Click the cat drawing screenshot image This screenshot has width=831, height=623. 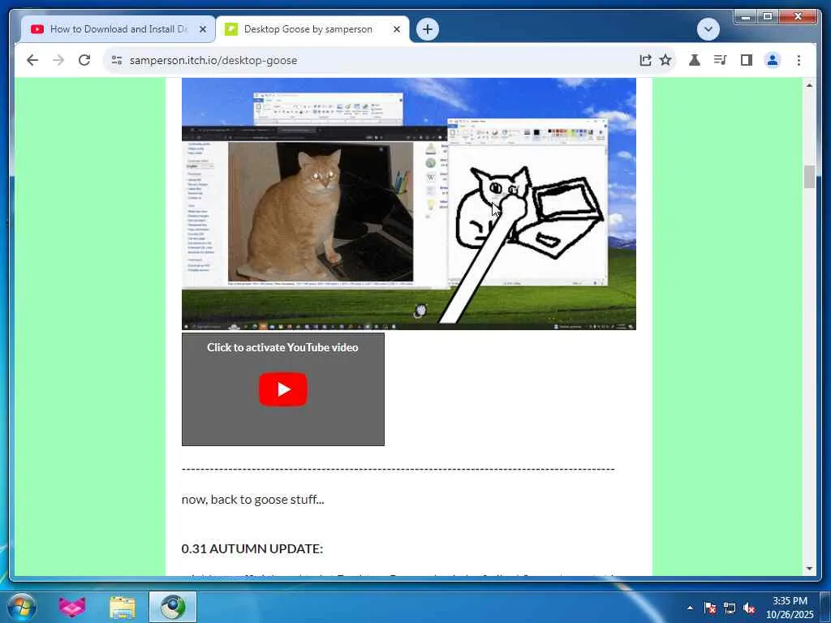(x=409, y=204)
